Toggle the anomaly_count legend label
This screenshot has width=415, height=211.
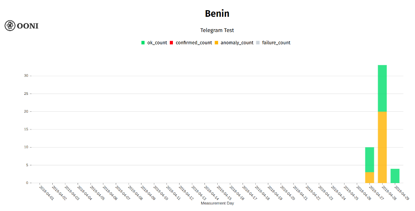pyautogui.click(x=237, y=43)
